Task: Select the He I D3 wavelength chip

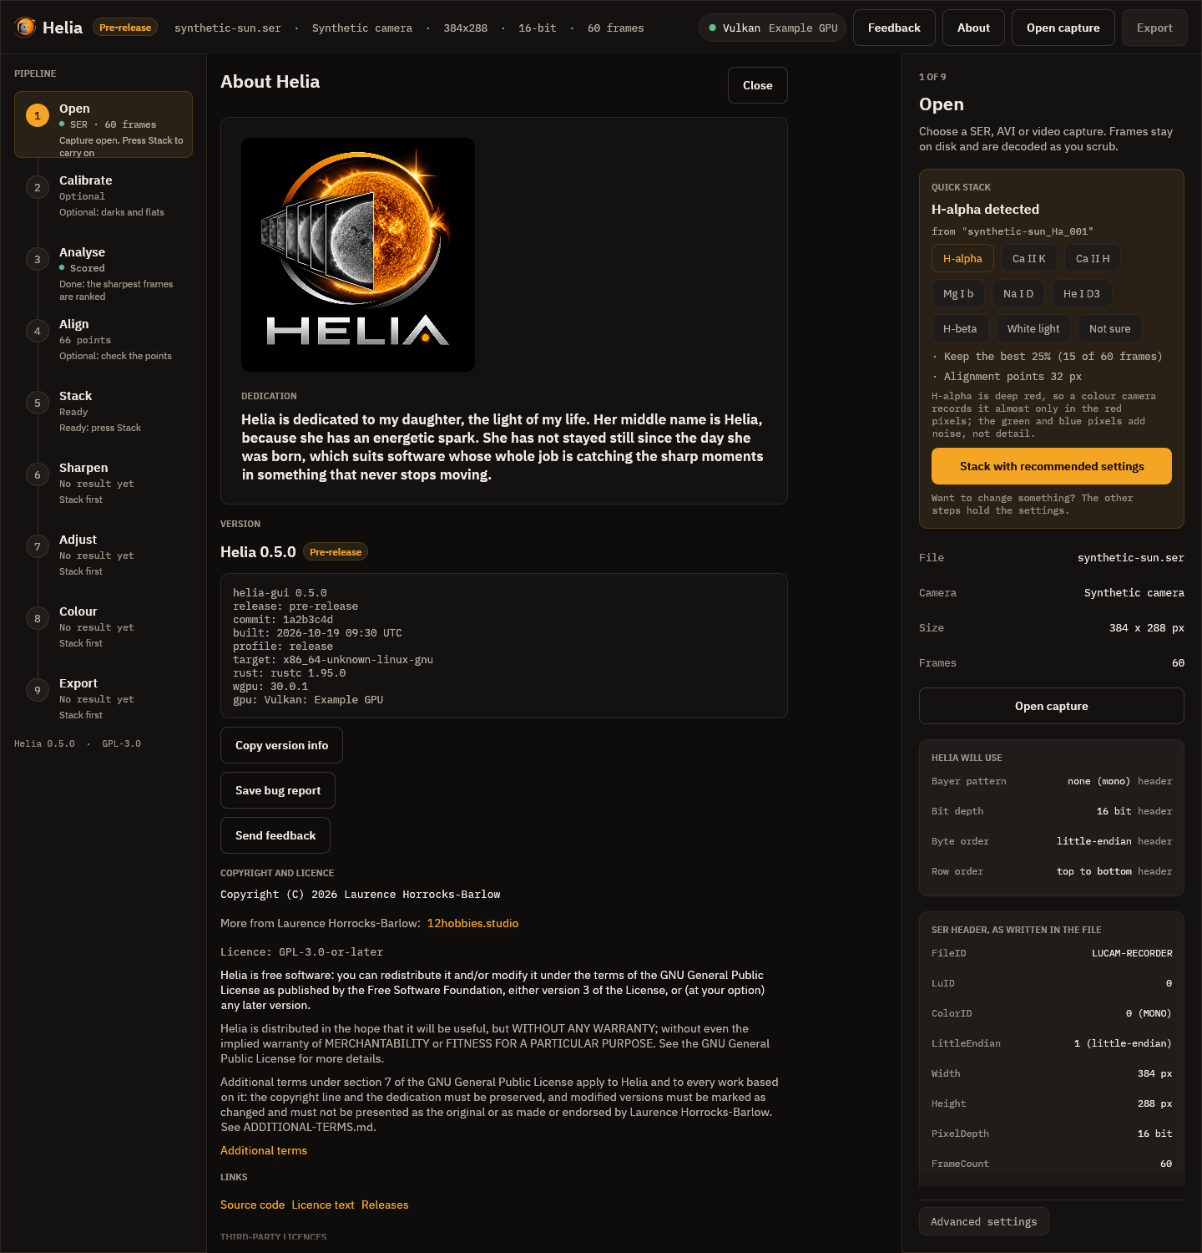Action: coord(1082,294)
